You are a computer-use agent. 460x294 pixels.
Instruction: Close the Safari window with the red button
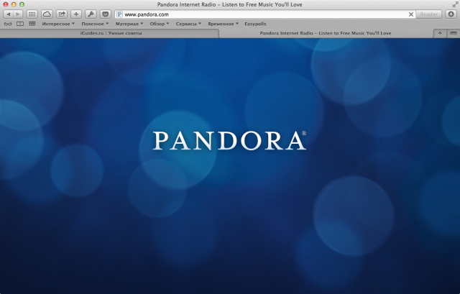click(x=6, y=4)
